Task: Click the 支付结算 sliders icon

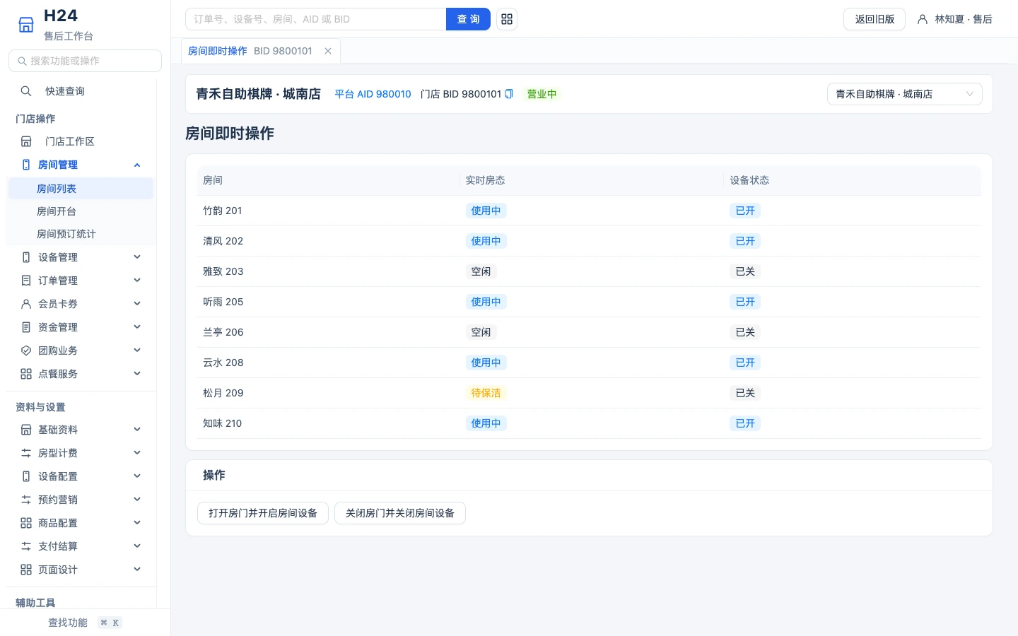Action: coord(26,546)
